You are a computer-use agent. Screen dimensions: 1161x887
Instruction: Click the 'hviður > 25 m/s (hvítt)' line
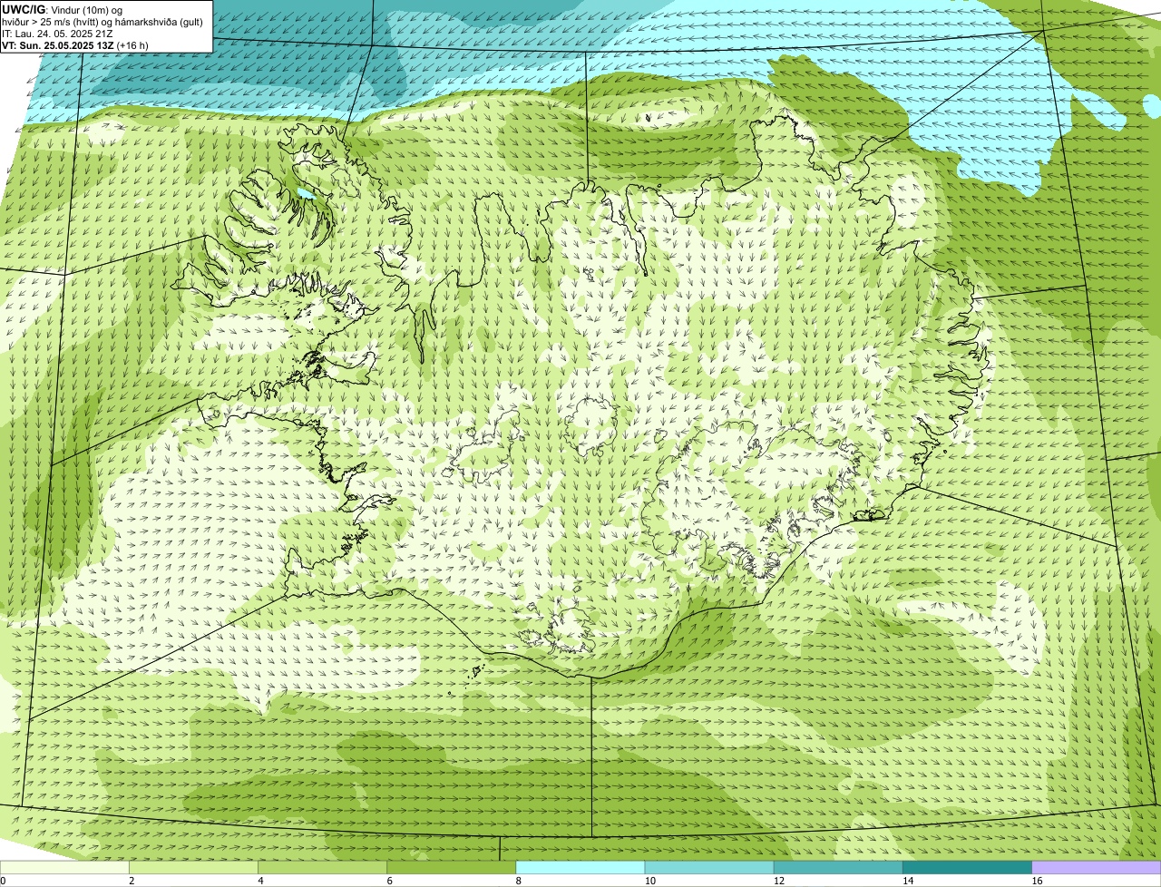click(x=102, y=22)
